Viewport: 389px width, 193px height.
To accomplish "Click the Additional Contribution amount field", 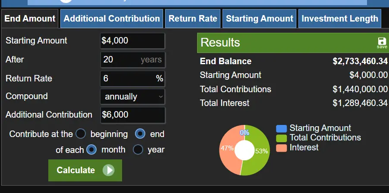I will [132, 115].
